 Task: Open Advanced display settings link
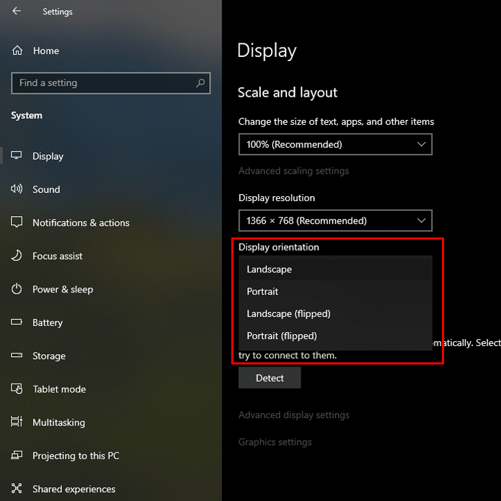[x=294, y=415]
